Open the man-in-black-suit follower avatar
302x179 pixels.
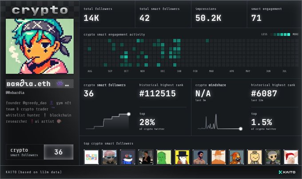(146, 157)
